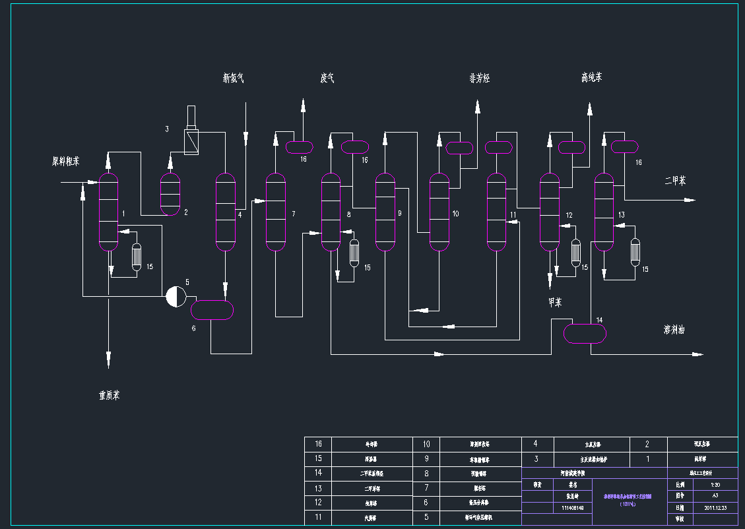Click the horizontal tank numbered 14
The width and height of the screenshot is (745, 529).
[x=585, y=333]
